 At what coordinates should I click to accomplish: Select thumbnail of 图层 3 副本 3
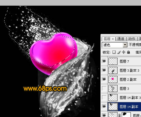(x=113, y=70)
